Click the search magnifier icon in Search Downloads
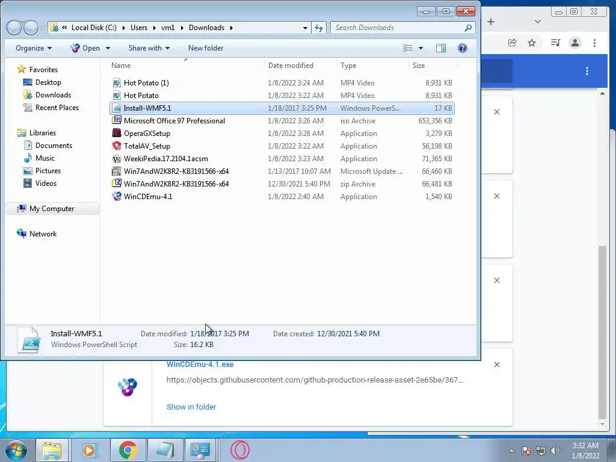 (x=468, y=28)
